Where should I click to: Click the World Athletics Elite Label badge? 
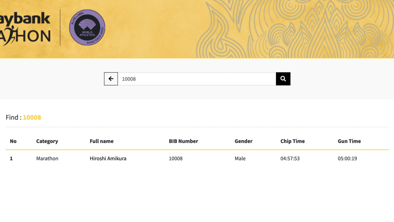pos(87,27)
